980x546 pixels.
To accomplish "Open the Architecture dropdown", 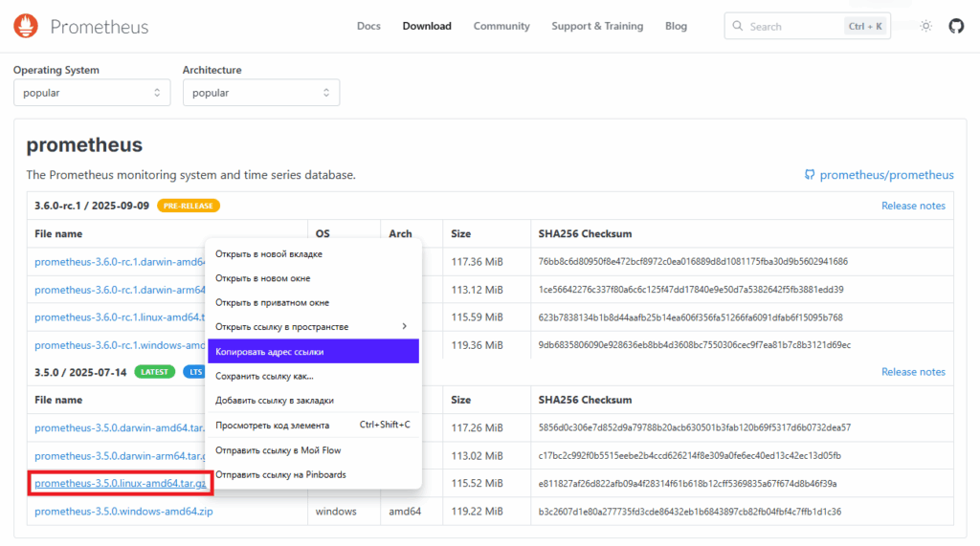I will tap(261, 93).
